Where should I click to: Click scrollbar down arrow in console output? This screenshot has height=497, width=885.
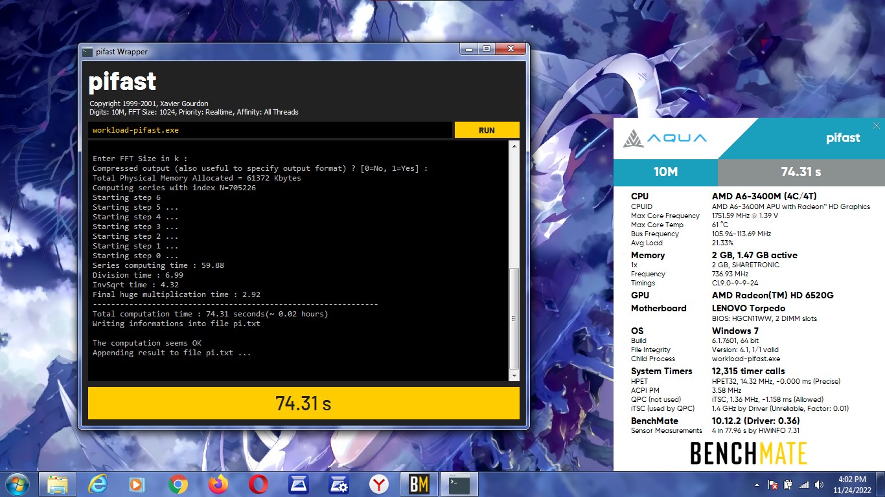tap(514, 375)
